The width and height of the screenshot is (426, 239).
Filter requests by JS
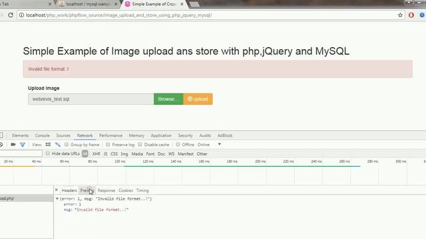point(105,153)
